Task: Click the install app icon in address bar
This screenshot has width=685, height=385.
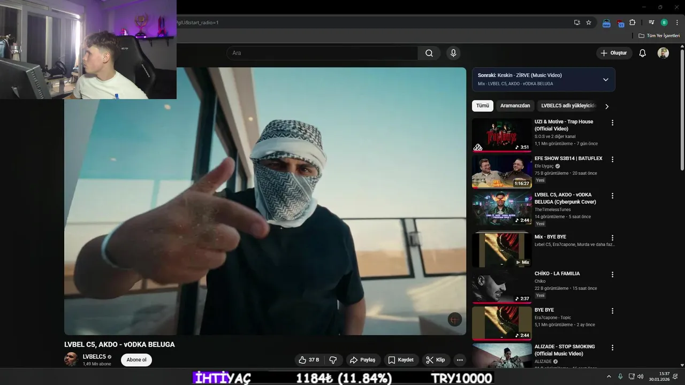Action: [x=577, y=22]
